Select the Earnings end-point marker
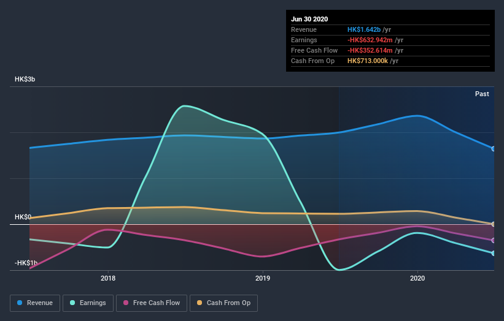The image size is (504, 321). (494, 253)
